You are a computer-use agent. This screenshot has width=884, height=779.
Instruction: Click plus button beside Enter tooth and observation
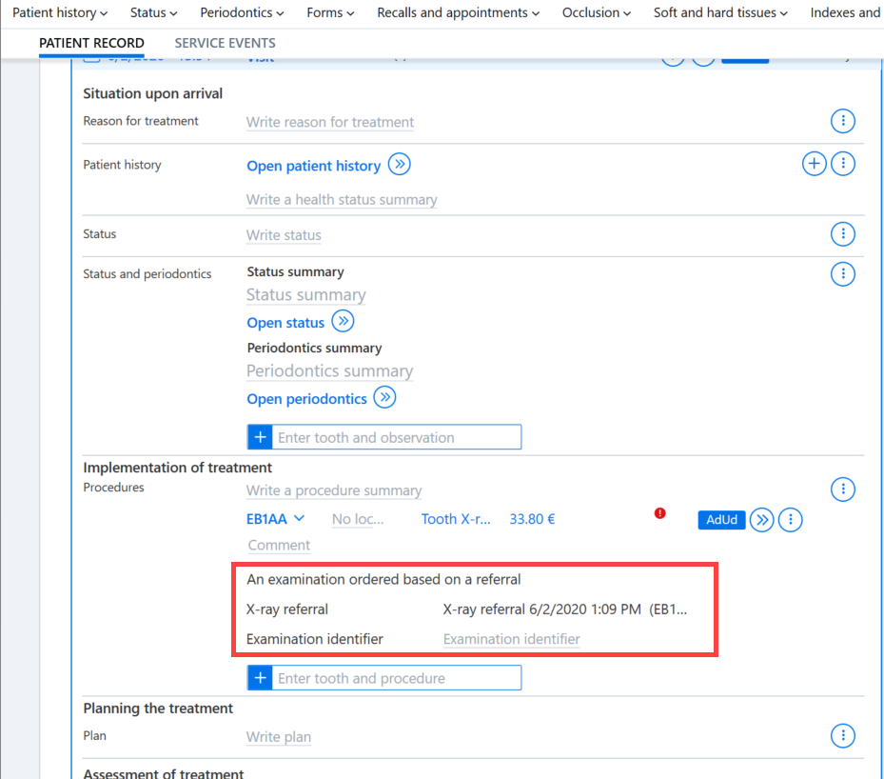coord(260,437)
